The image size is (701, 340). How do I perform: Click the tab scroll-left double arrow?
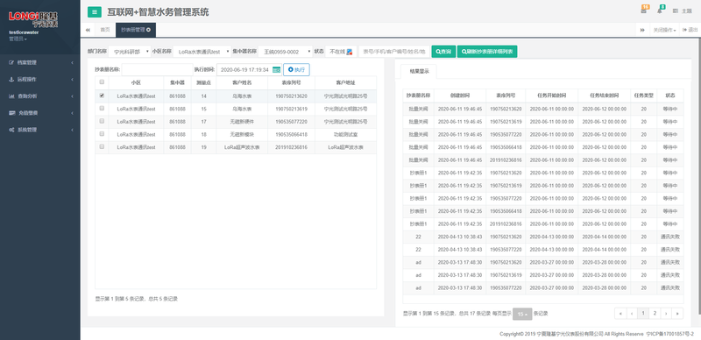click(88, 30)
